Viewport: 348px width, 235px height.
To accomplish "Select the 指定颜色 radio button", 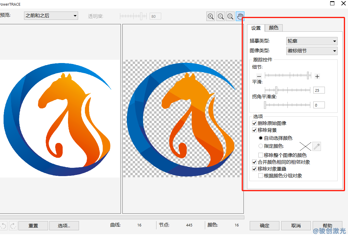I will [x=260, y=146].
